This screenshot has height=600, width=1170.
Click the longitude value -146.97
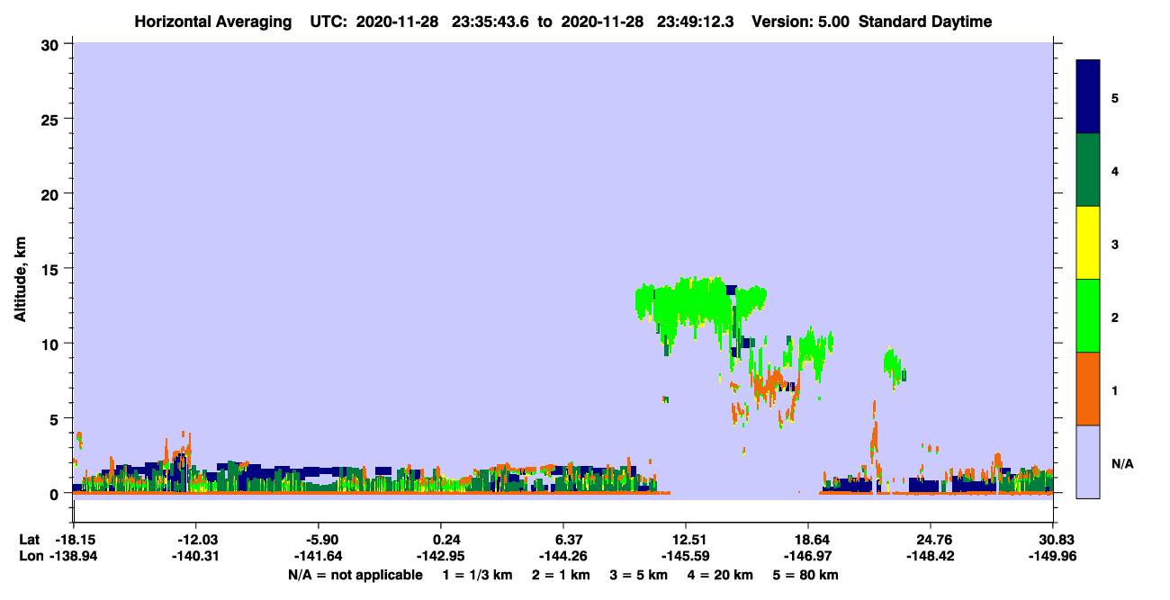point(808,557)
